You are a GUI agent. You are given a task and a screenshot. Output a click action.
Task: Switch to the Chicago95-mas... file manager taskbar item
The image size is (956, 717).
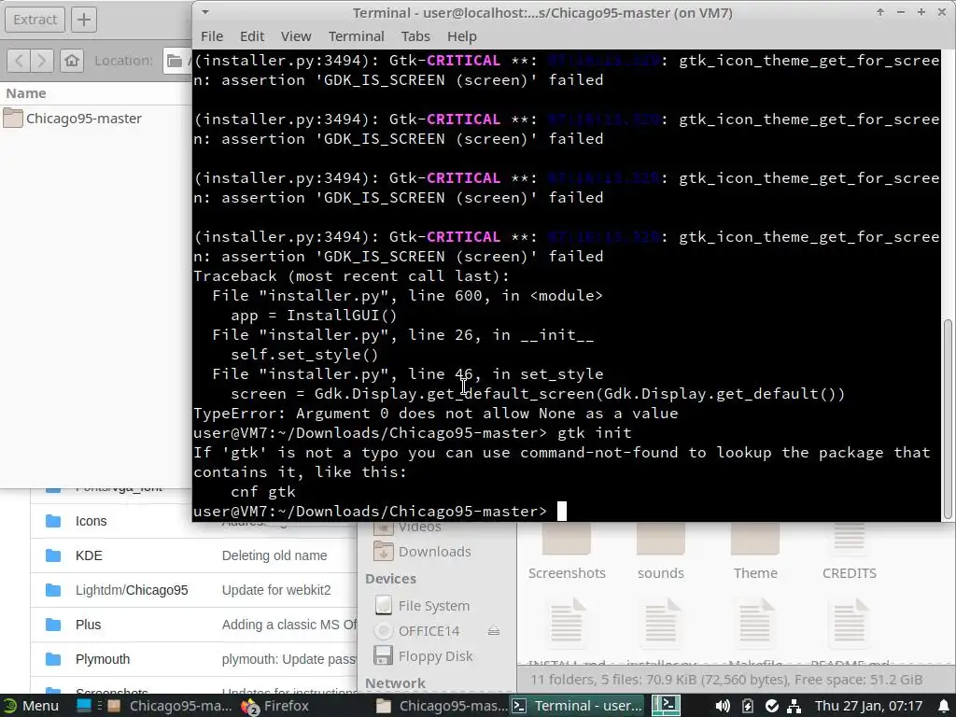[442, 706]
